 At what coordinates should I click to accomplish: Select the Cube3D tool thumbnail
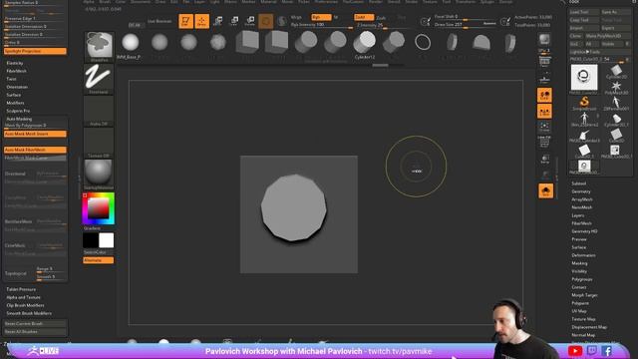(616, 135)
